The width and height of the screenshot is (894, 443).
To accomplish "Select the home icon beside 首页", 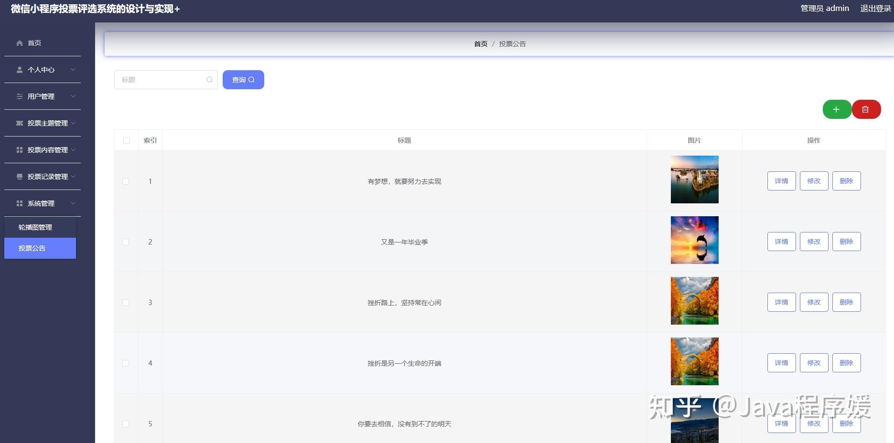I will point(19,43).
